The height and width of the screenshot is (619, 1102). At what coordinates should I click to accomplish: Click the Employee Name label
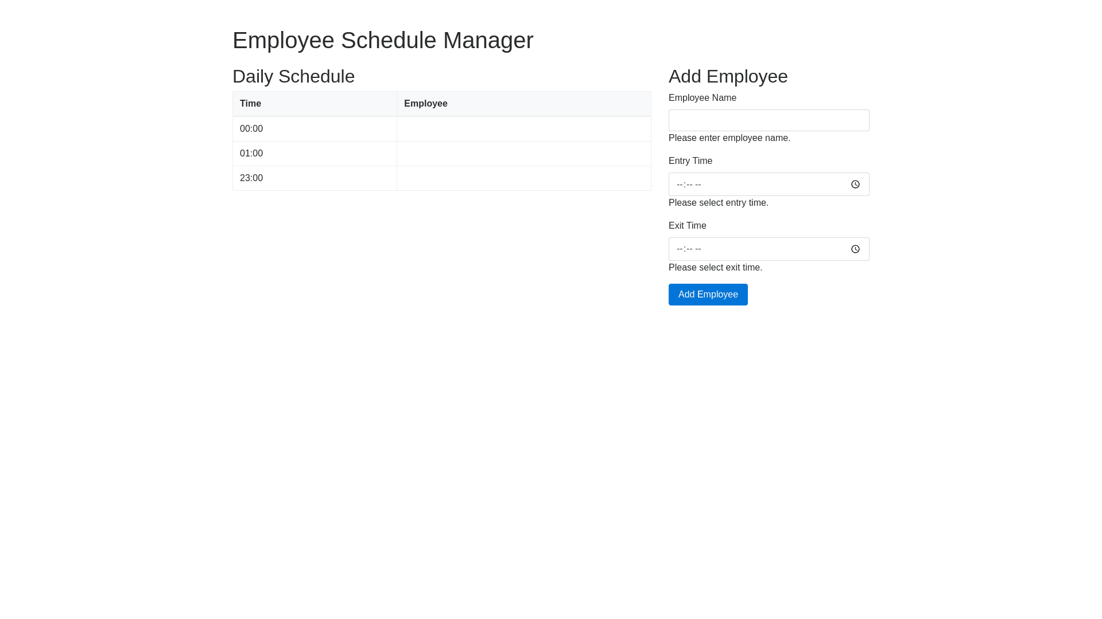[702, 98]
